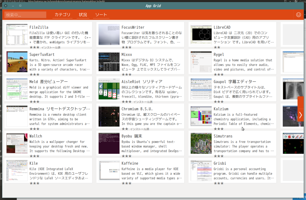
Task: Click the star rating under AisleRiot
Action: (126, 102)
